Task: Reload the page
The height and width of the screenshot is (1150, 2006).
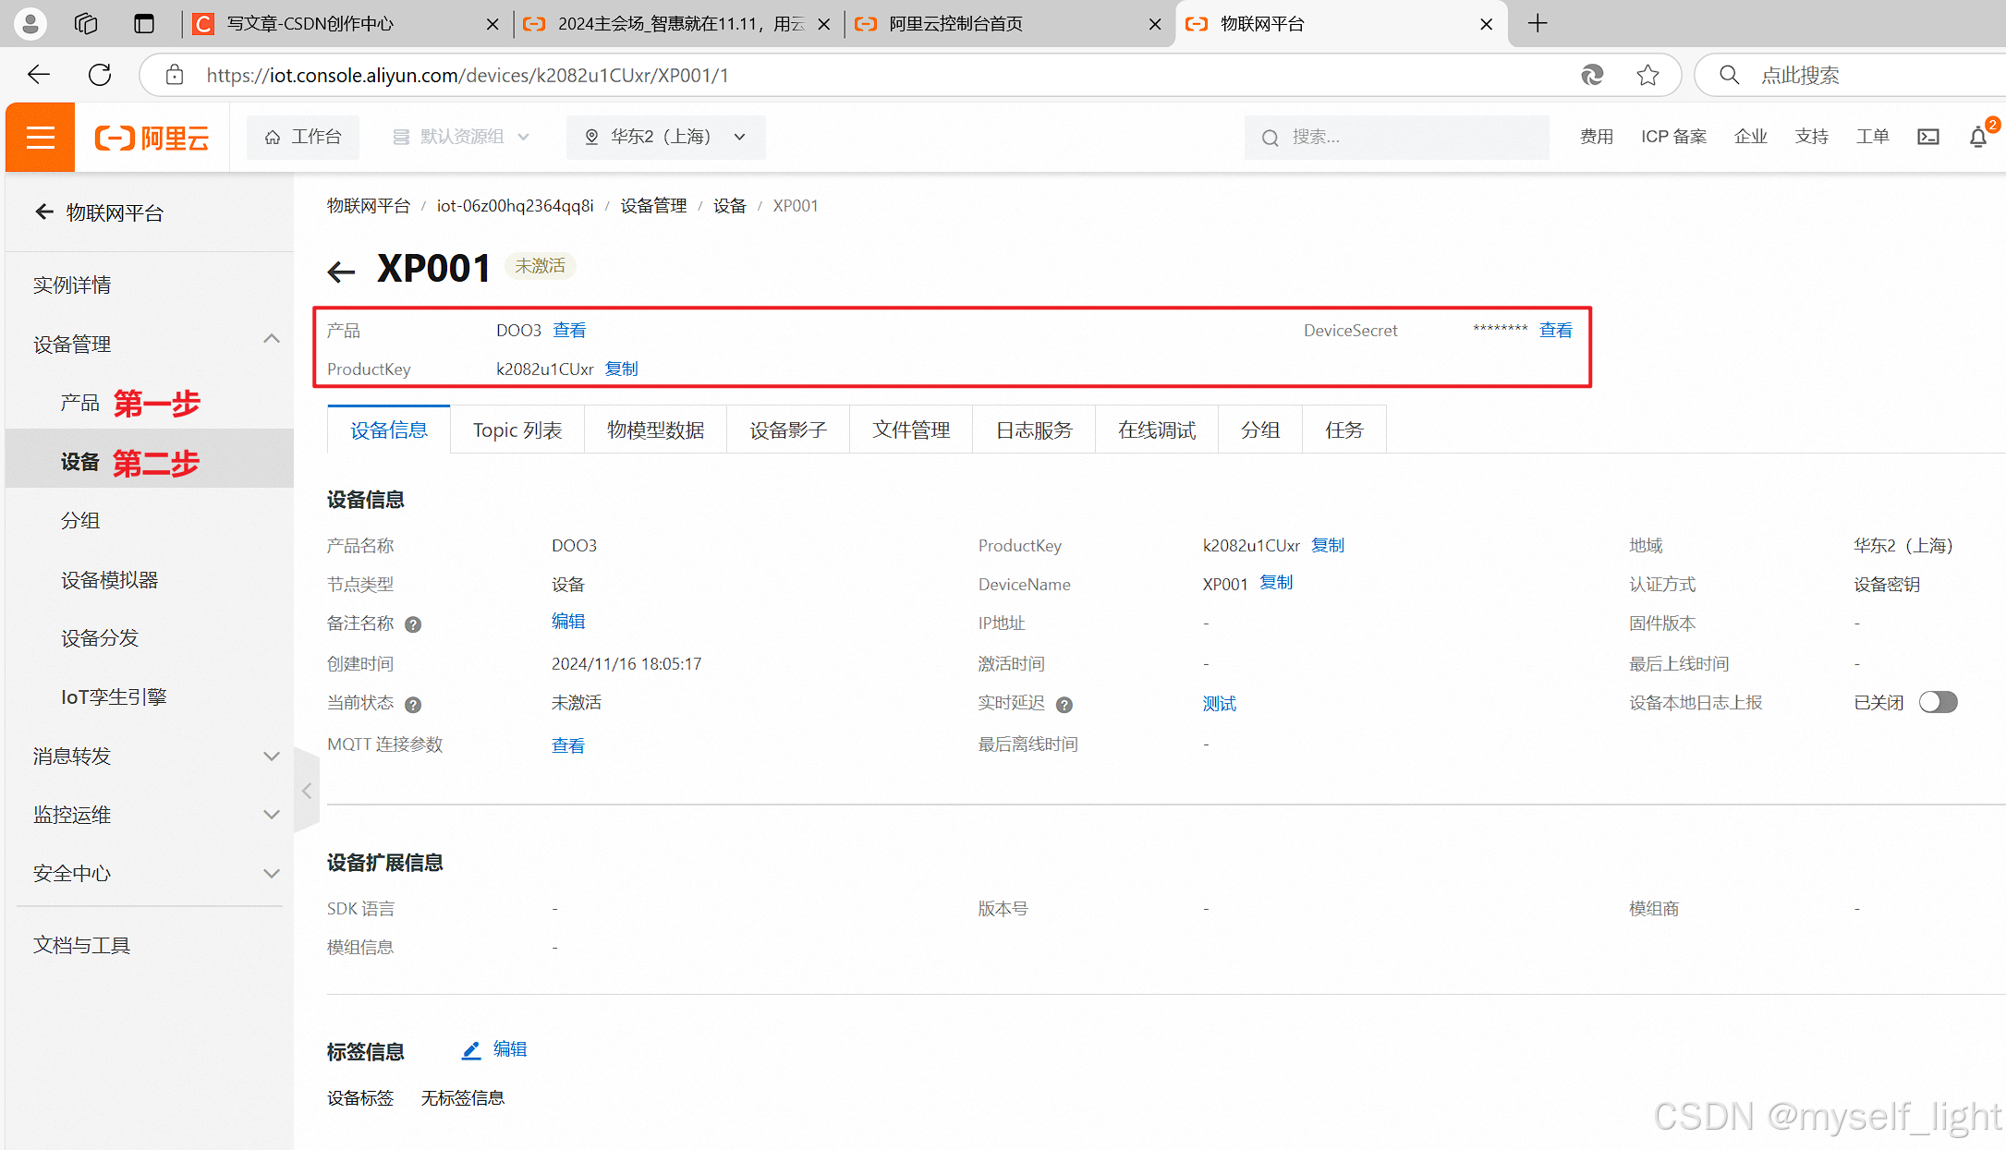Action: click(x=100, y=75)
